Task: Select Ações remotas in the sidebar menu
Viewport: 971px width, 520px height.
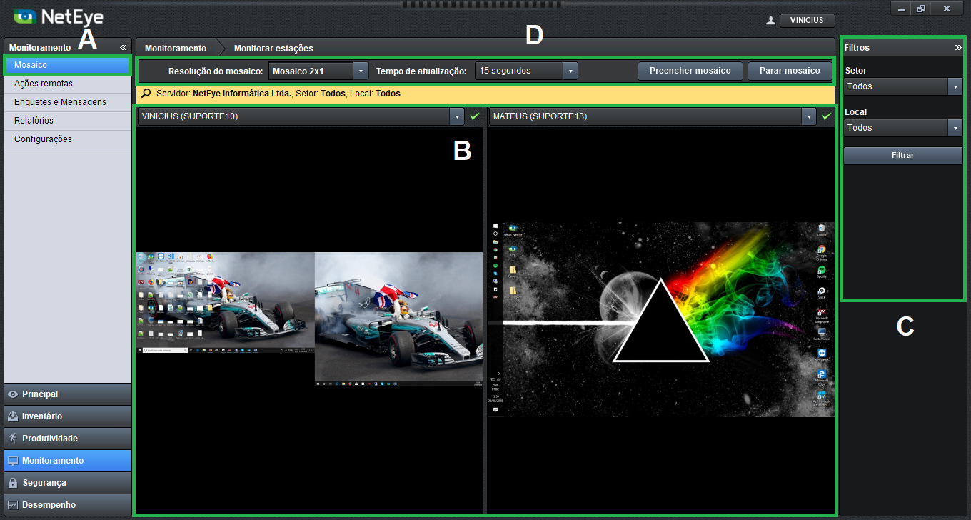Action: point(44,84)
